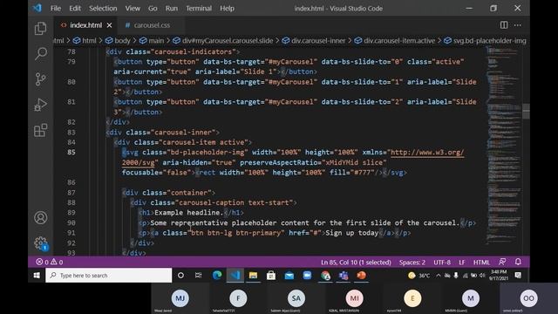Open the Run menu
Viewport: 558px width, 314px height.
point(172,8)
